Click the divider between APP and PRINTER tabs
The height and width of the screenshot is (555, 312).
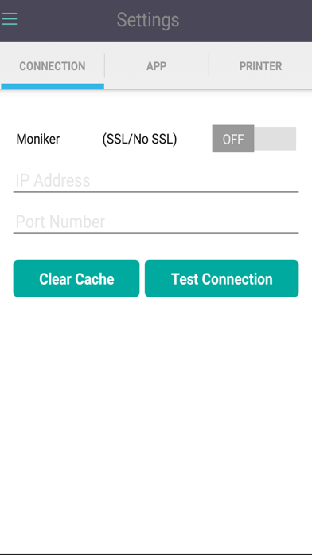(x=209, y=66)
